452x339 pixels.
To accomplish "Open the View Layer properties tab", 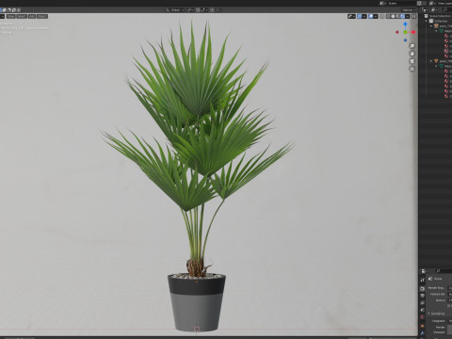I will (423, 302).
